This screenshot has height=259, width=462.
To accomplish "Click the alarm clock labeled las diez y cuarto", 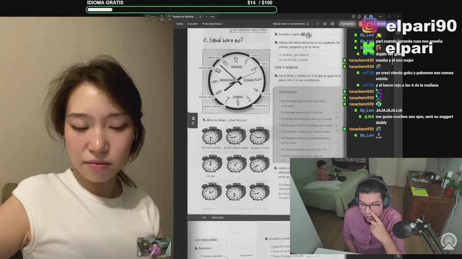I will point(259,136).
